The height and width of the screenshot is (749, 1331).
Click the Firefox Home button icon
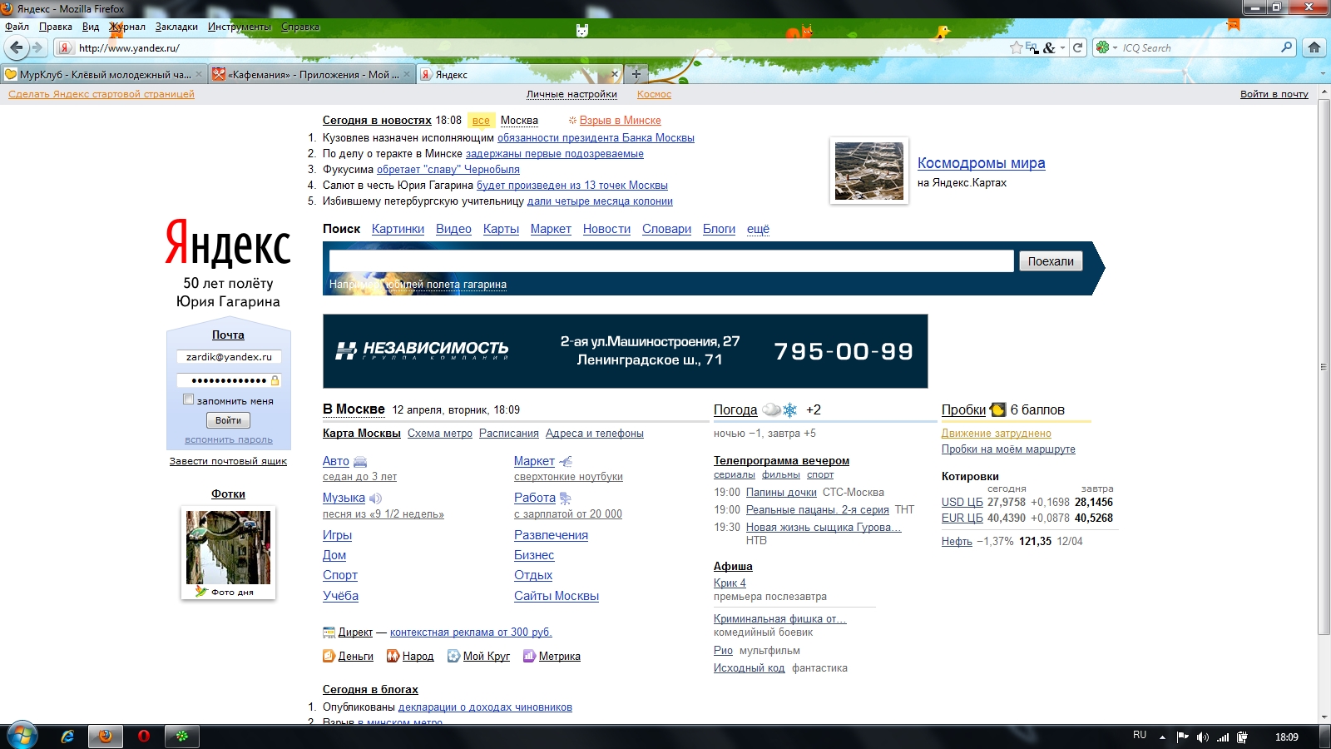pos(1314,47)
